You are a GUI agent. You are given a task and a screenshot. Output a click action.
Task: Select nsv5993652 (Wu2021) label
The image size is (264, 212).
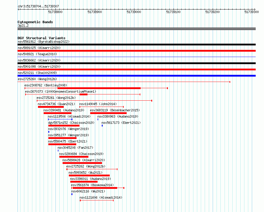click(x=85, y=173)
